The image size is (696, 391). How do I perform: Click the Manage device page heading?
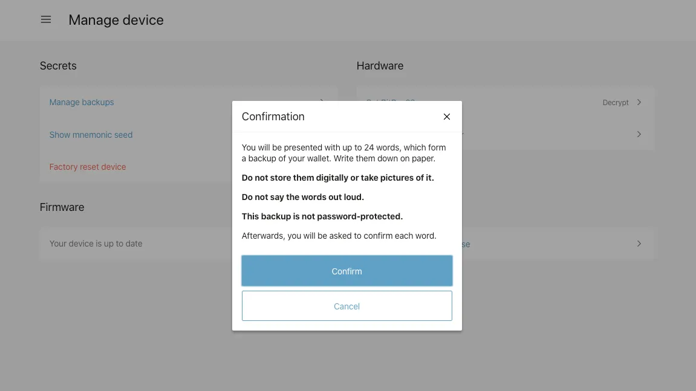116,20
